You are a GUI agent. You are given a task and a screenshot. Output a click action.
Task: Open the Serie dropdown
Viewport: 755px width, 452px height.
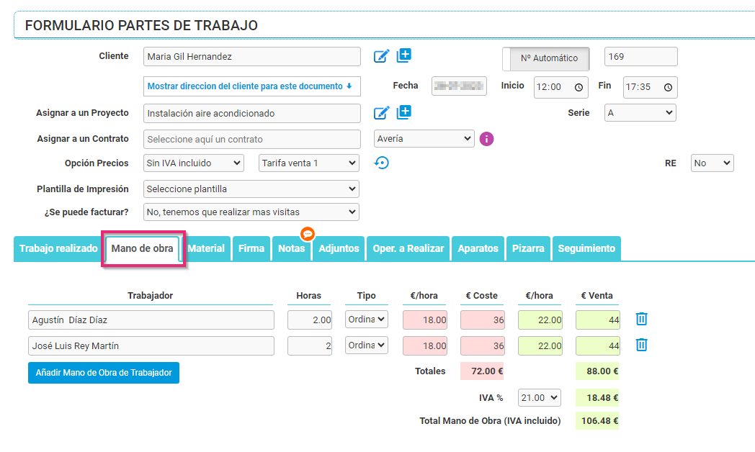[x=640, y=113]
